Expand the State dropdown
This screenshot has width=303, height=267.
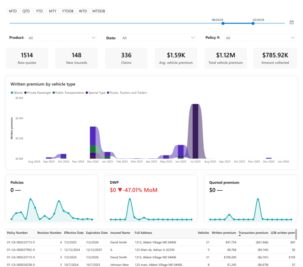[x=159, y=38]
